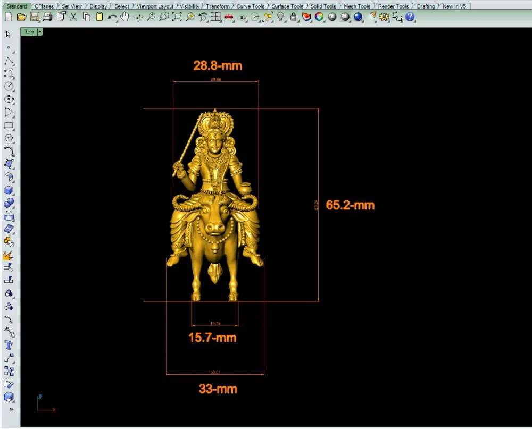Click the Boolean Union spheres icon
The image size is (532, 429).
pyautogui.click(x=9, y=203)
